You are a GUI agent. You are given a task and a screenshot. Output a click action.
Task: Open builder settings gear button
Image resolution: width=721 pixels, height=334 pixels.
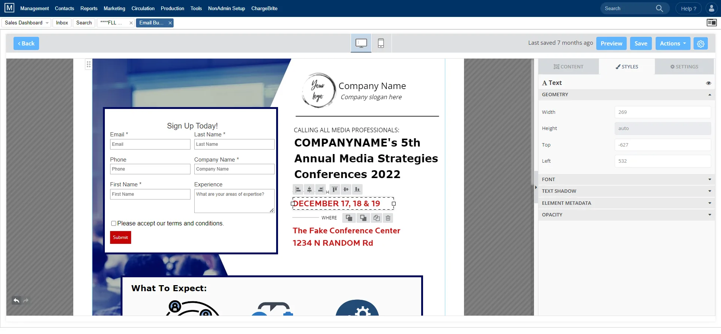pyautogui.click(x=701, y=44)
